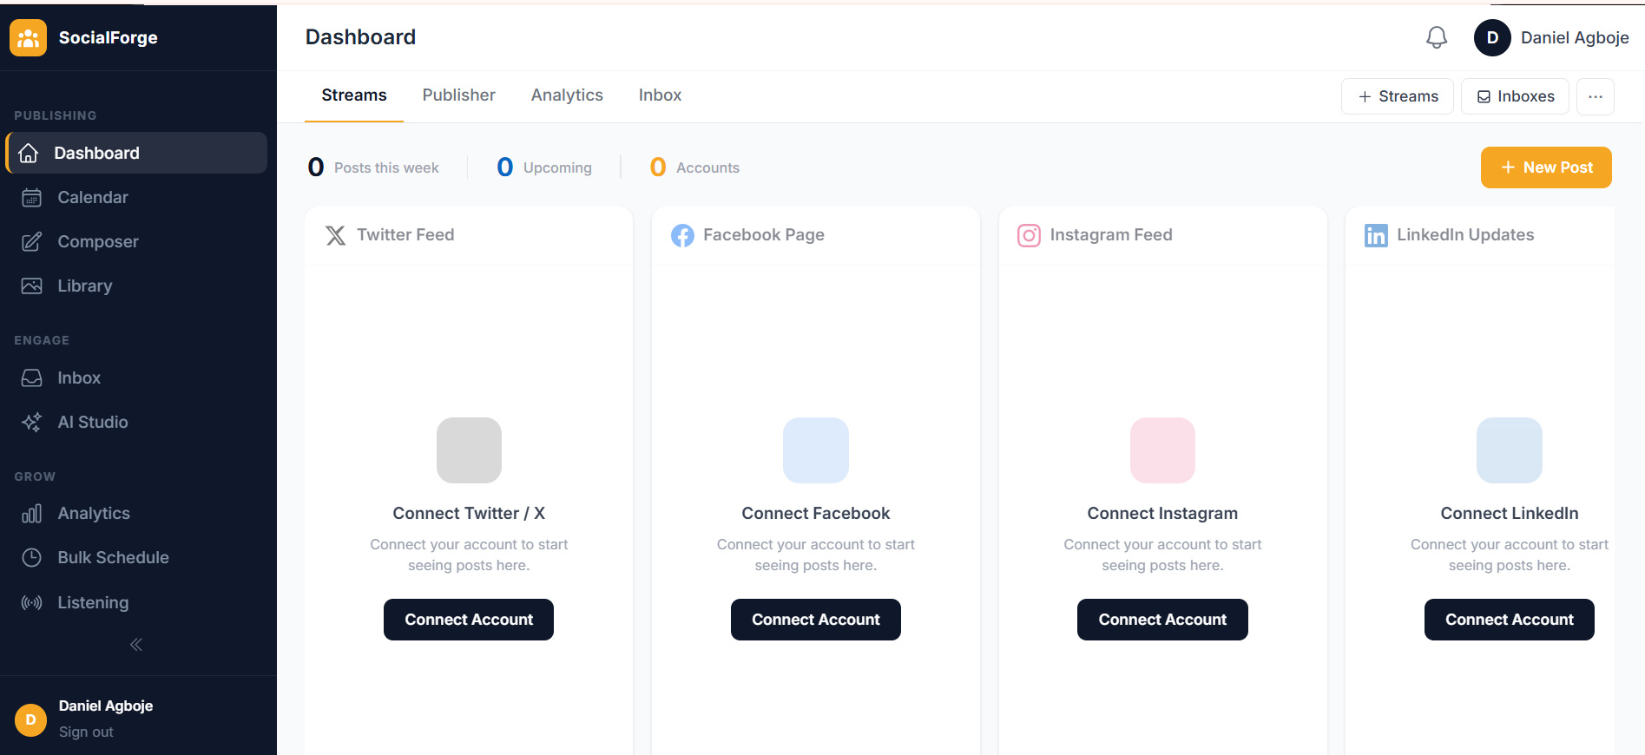1645x755 pixels.
Task: Open the more options ellipsis menu
Action: pos(1595,96)
